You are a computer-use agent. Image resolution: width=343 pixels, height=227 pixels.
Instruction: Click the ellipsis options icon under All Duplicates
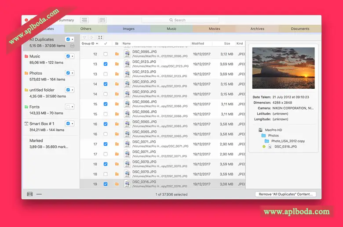tap(72, 46)
